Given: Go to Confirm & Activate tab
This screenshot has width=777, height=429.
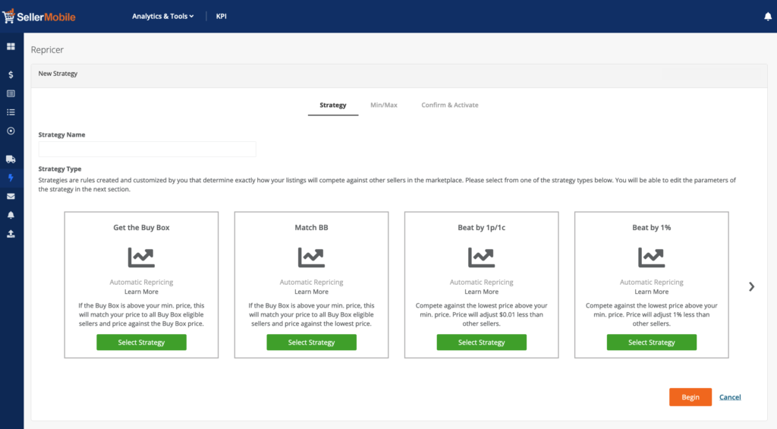Looking at the screenshot, I should 449,105.
